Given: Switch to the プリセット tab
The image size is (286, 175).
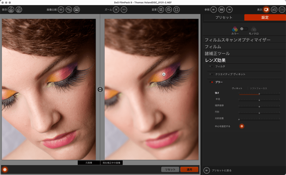Looking at the screenshot, I should [224, 17].
